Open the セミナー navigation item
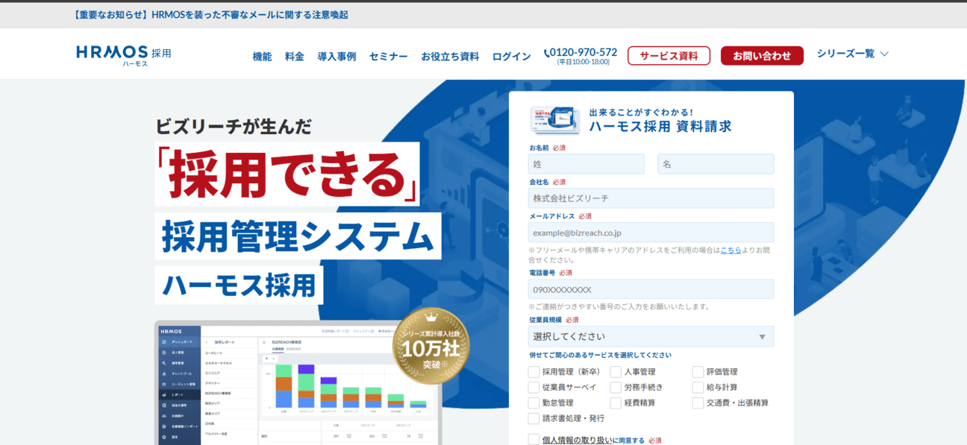 [388, 57]
